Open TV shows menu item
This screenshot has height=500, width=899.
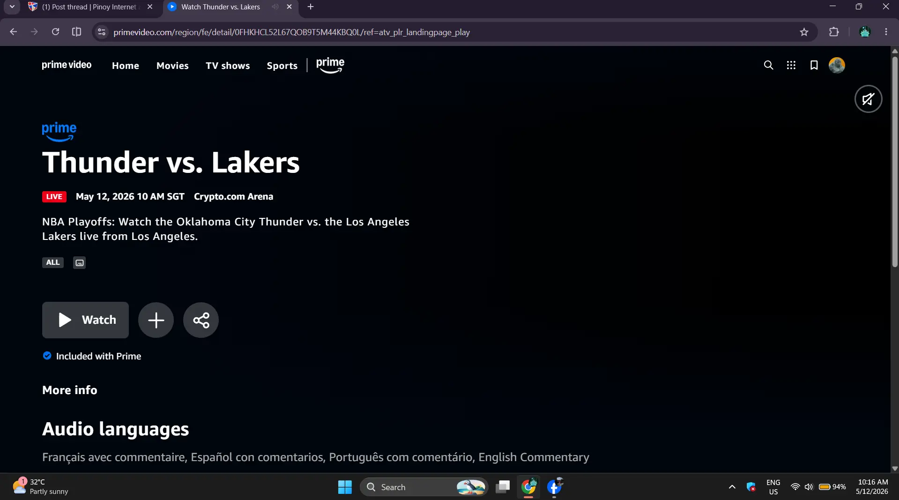pos(228,66)
